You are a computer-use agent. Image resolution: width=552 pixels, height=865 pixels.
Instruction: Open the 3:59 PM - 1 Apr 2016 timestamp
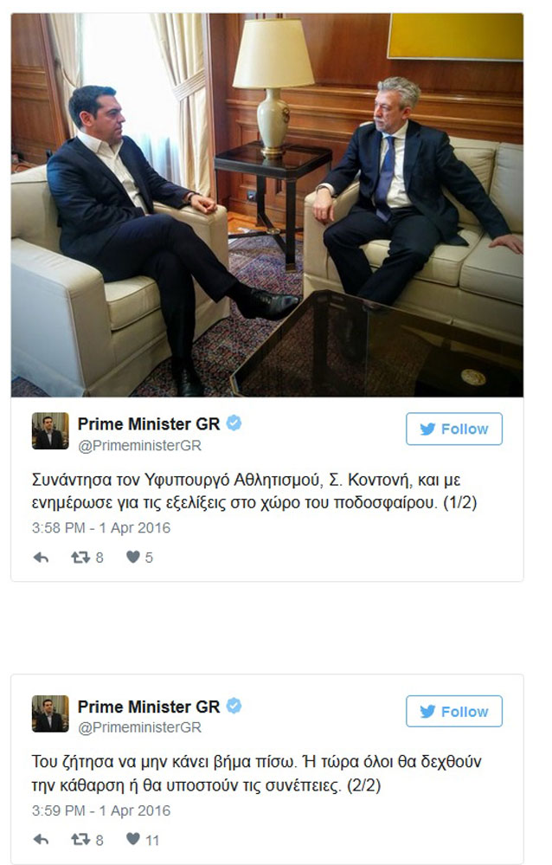(101, 810)
